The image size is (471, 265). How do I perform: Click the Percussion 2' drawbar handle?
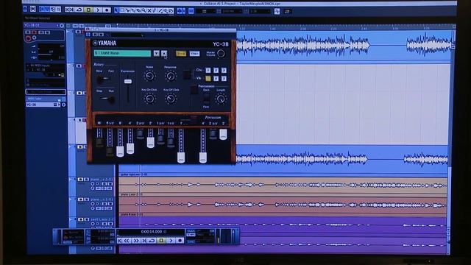click(x=223, y=134)
